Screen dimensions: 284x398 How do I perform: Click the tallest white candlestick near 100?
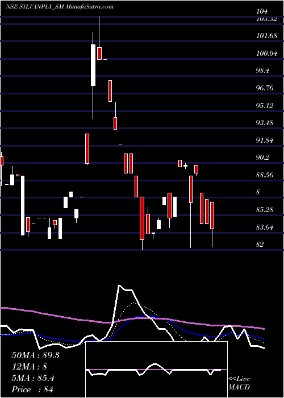(x=93, y=65)
